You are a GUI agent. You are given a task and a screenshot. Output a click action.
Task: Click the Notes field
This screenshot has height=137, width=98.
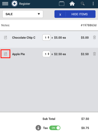tap(49, 25)
